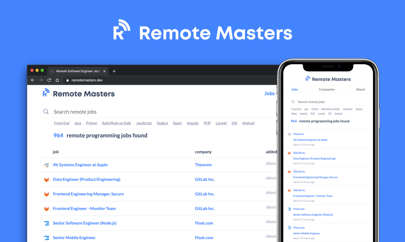Image resolution: width=405 pixels, height=242 pixels.
Task: Click GitLab icon beside Data Engineer row in browser
Action: 47,180
